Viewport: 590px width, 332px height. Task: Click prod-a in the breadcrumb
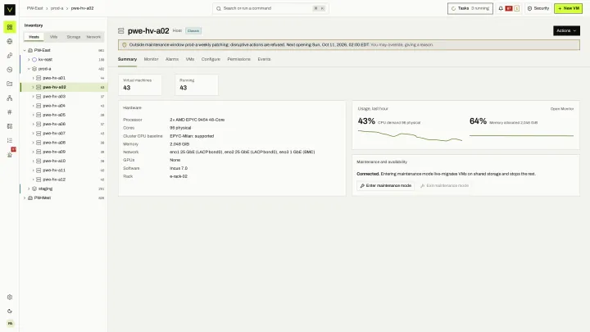point(57,8)
